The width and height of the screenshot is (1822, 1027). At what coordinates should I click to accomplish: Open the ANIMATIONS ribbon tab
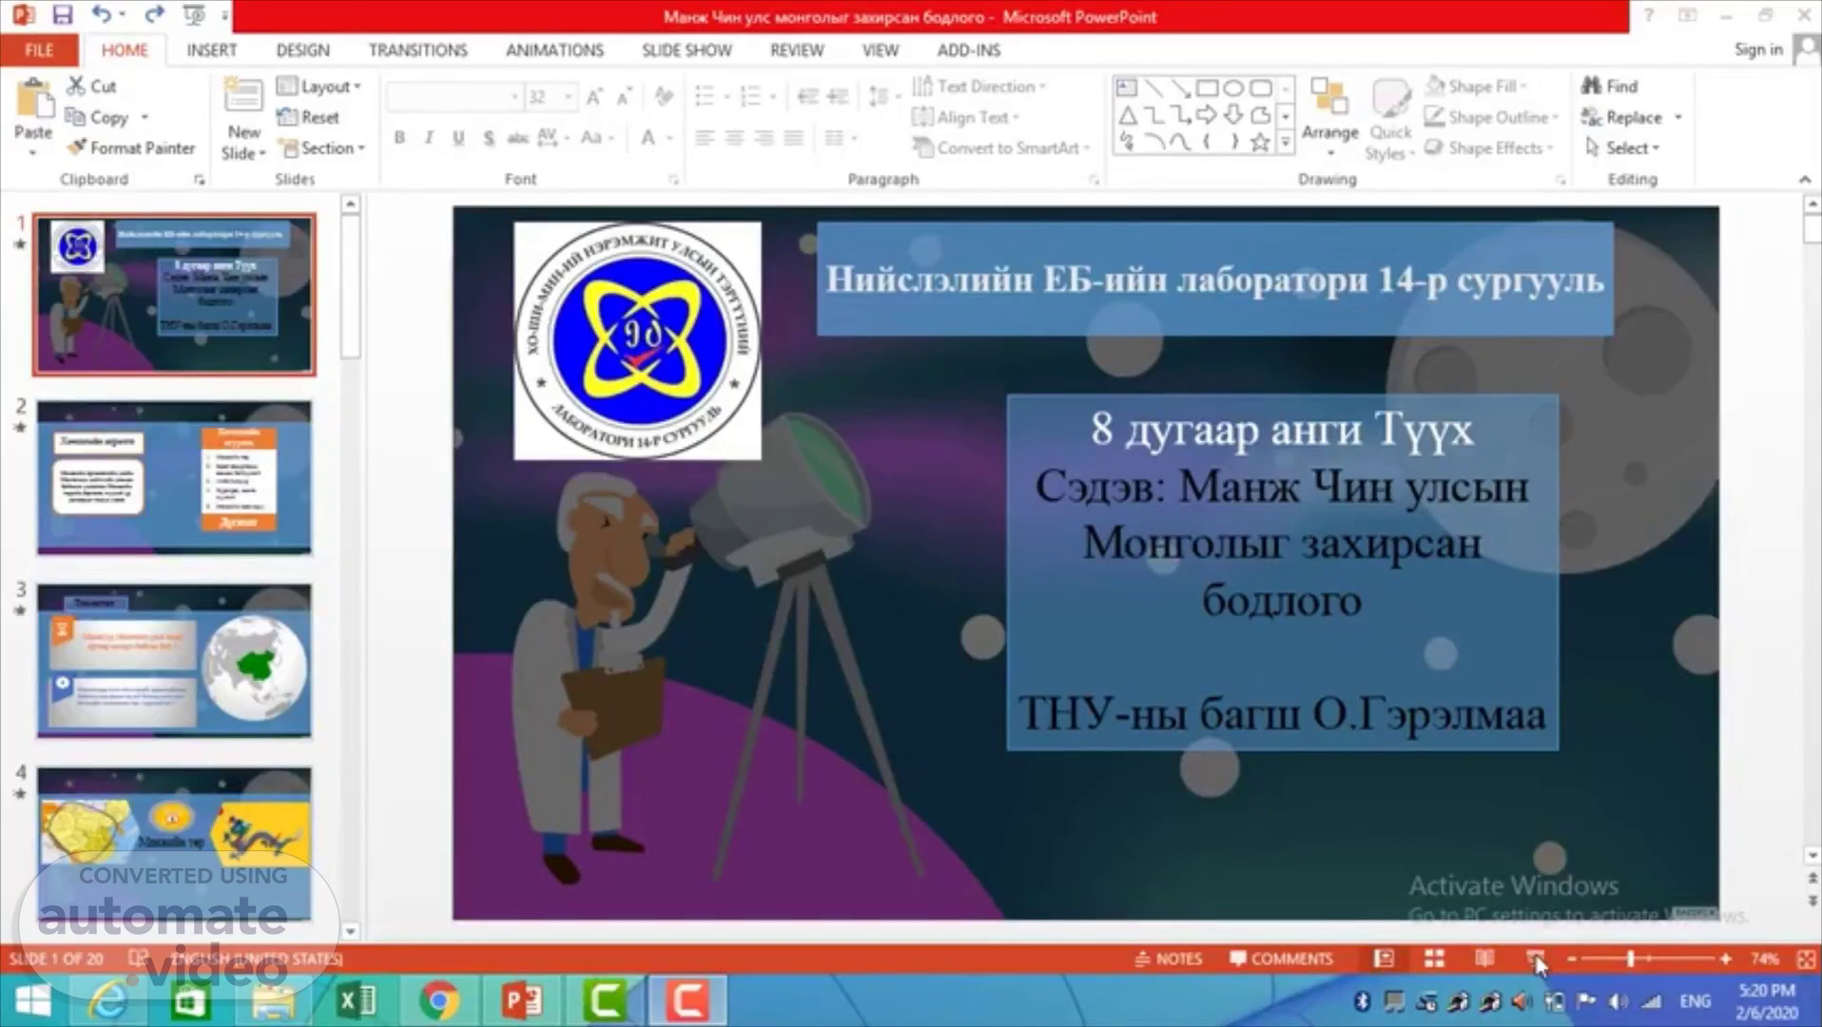(554, 50)
